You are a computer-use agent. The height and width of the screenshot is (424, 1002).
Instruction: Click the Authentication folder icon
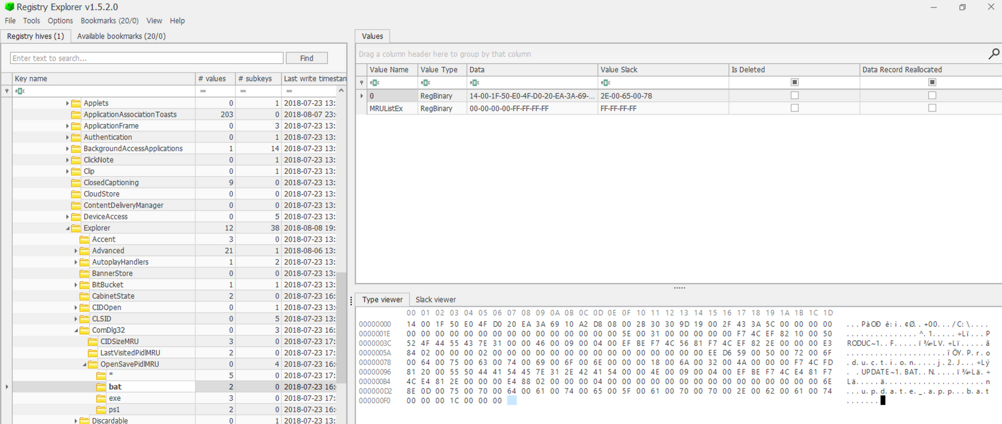(76, 137)
